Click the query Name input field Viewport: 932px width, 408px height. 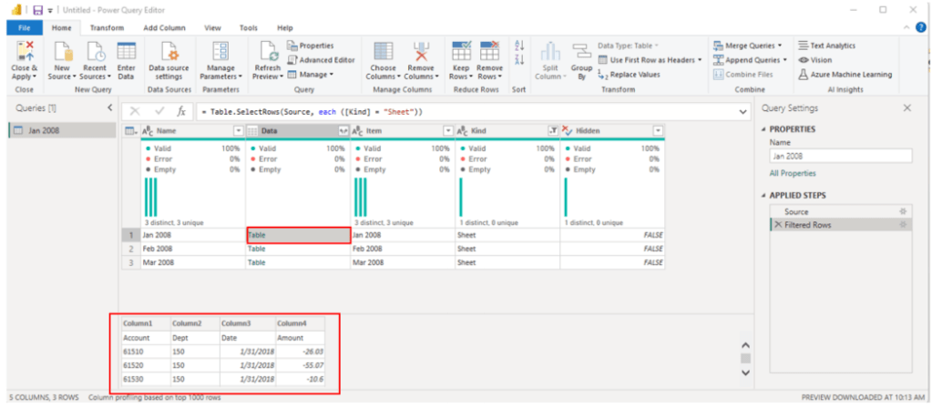point(840,156)
